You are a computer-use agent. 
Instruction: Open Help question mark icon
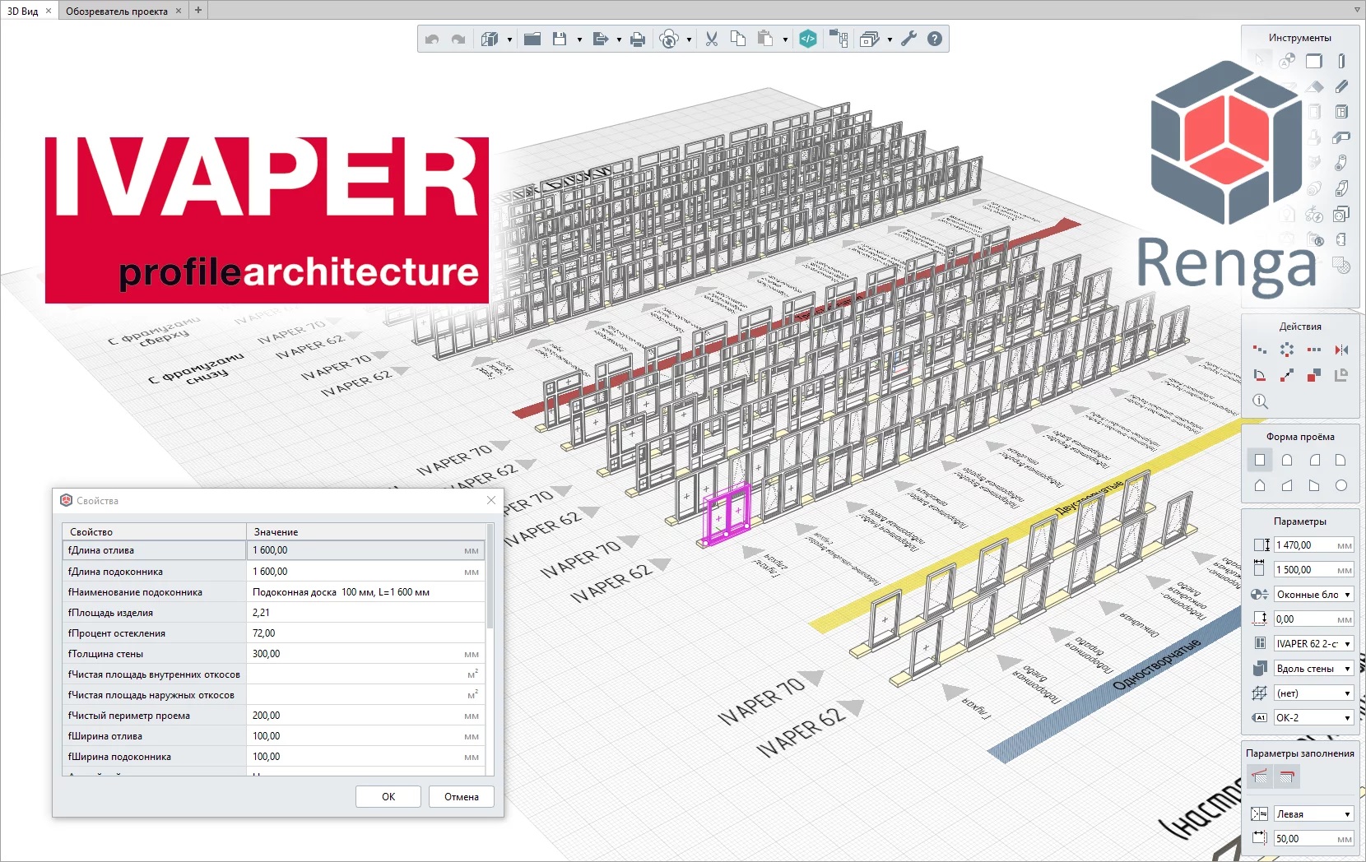[x=935, y=39]
